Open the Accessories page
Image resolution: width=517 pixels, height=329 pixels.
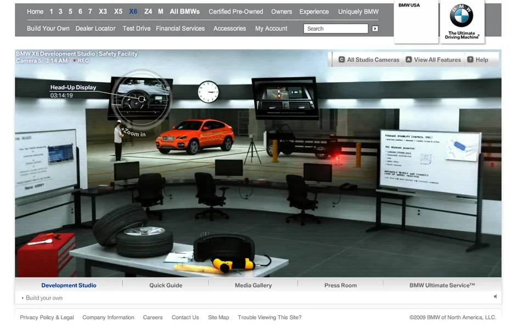(x=229, y=29)
